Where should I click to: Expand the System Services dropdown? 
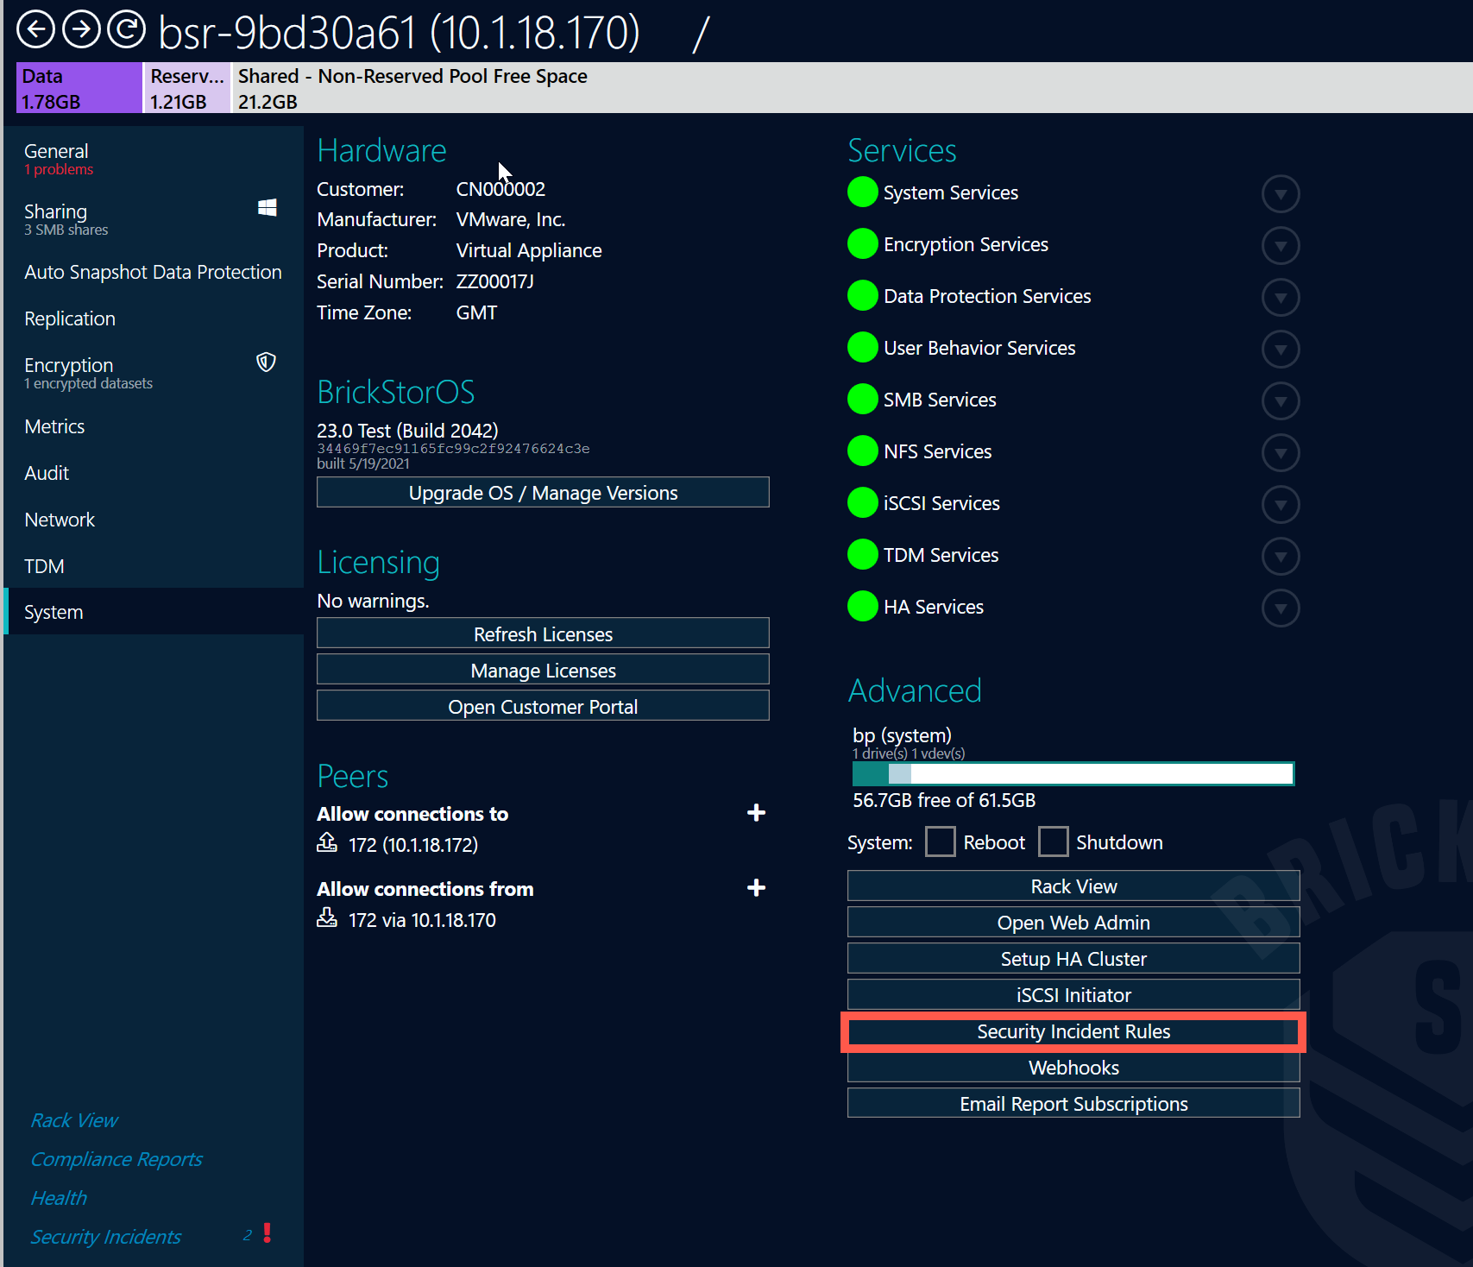1281,193
